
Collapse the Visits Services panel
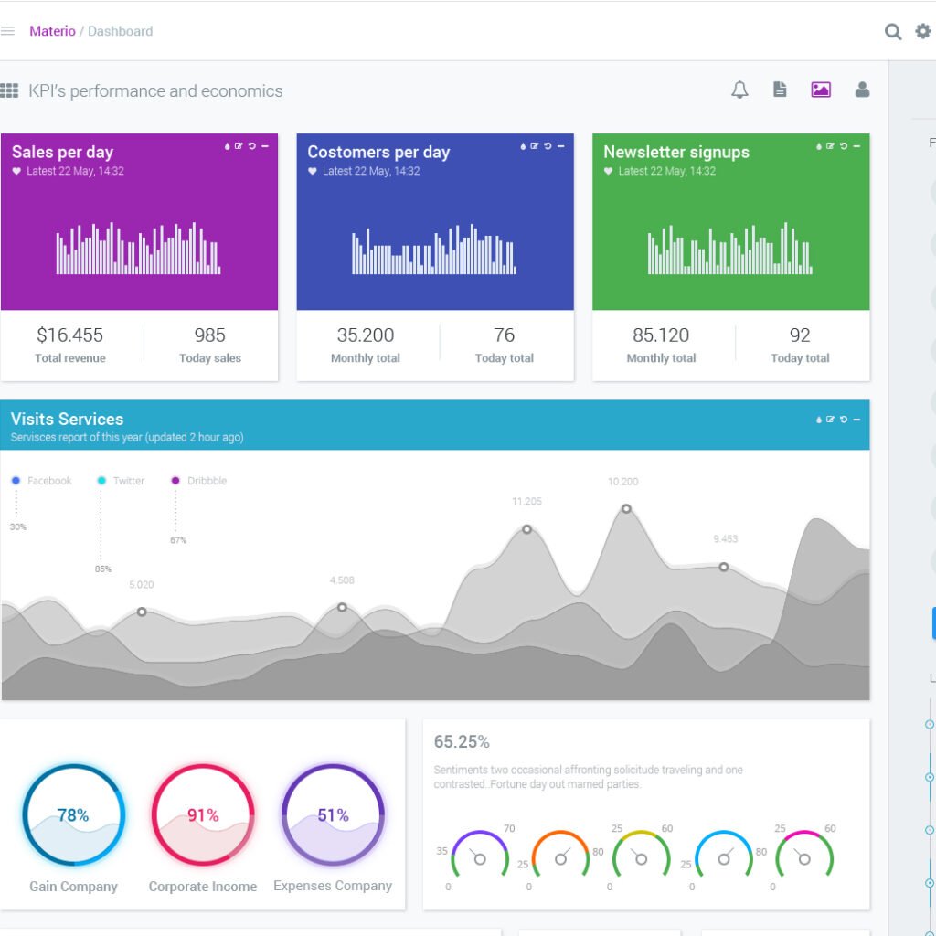pyautogui.click(x=856, y=420)
